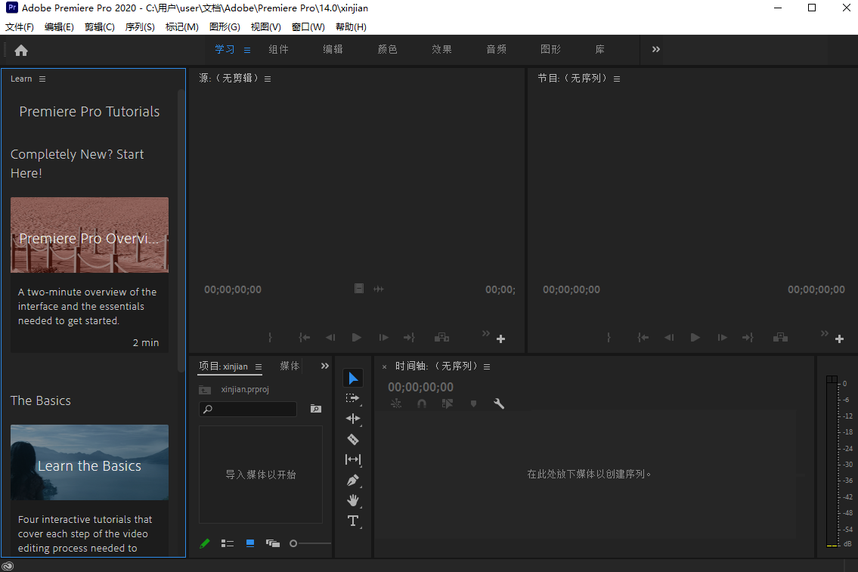The width and height of the screenshot is (858, 572).
Task: Step back one frame in Source monitor
Action: 330,338
